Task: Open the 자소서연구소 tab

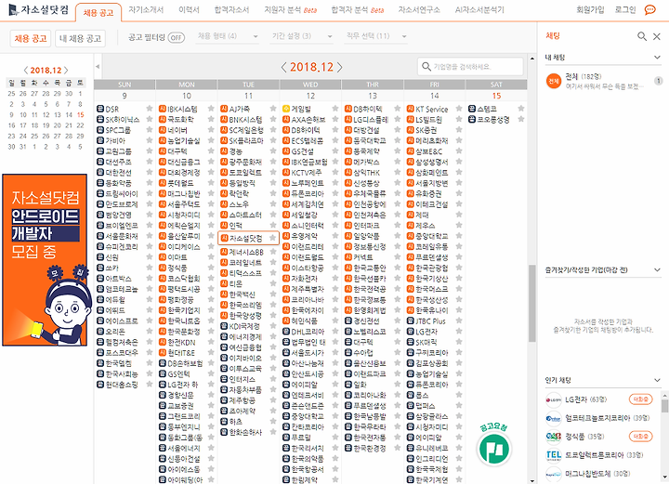Action: point(419,10)
